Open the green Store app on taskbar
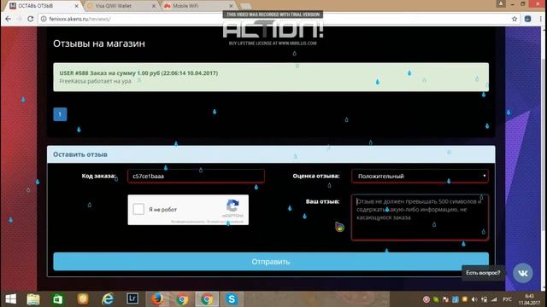The width and height of the screenshot is (547, 307). (x=57, y=299)
